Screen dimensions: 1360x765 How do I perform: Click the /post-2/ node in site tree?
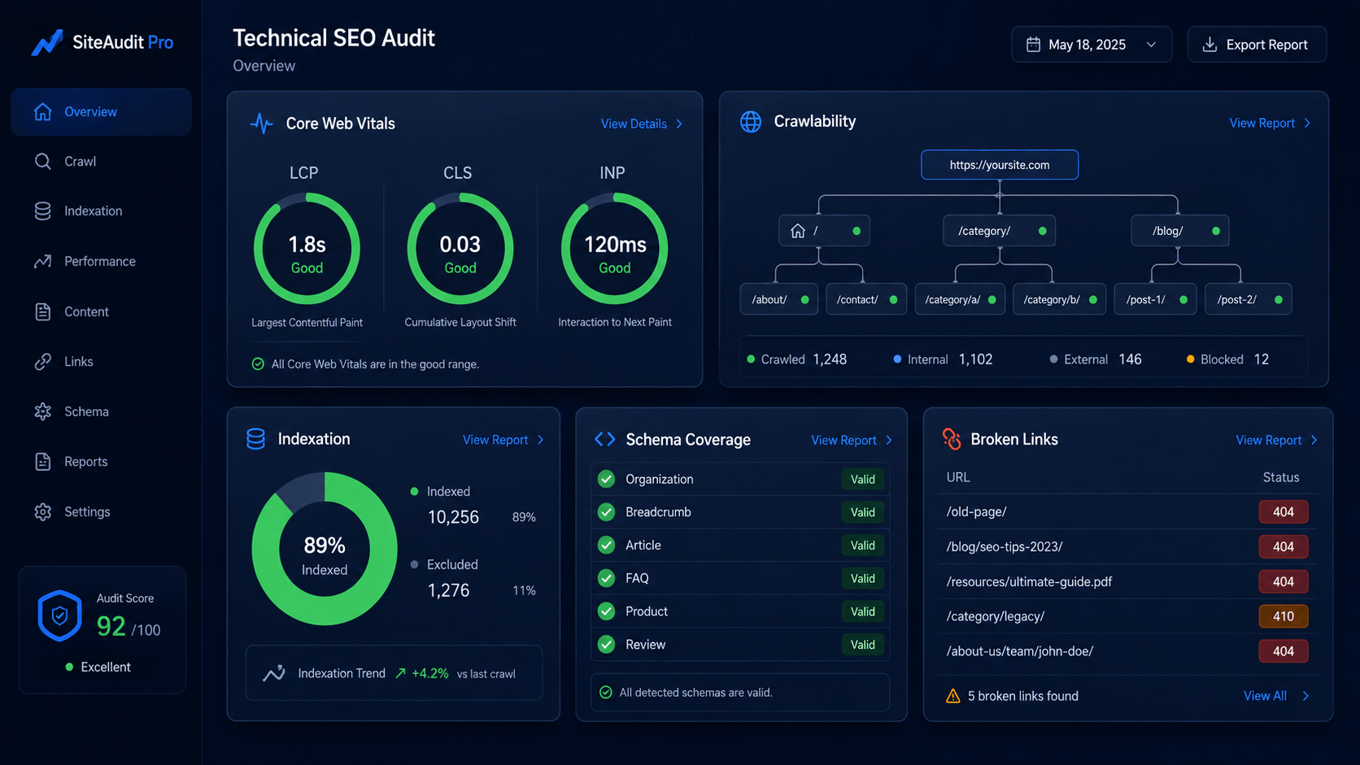pos(1248,299)
